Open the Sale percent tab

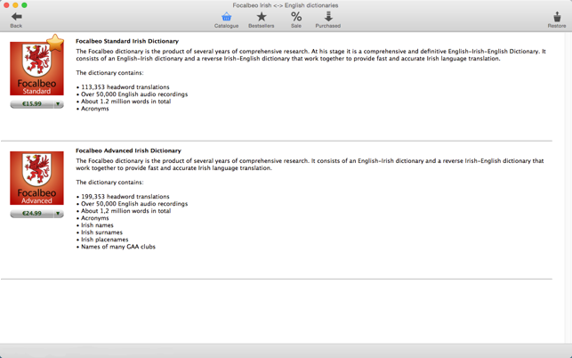point(296,20)
